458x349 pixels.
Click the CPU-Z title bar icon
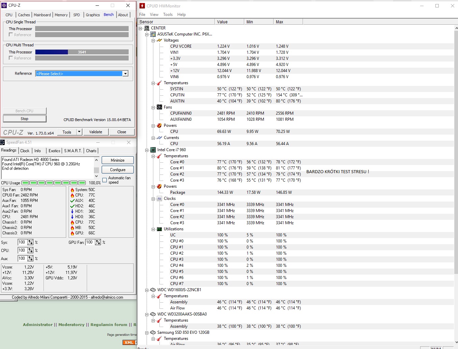pyautogui.click(x=4, y=5)
